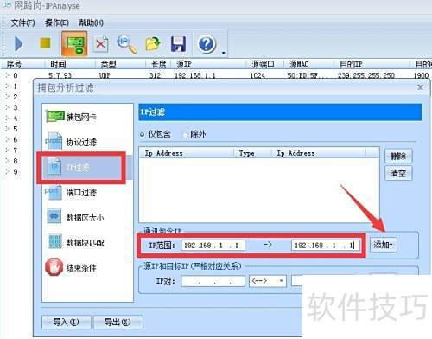Choose the 仅包含 radio option
This screenshot has height=339, width=432.
coord(156,134)
